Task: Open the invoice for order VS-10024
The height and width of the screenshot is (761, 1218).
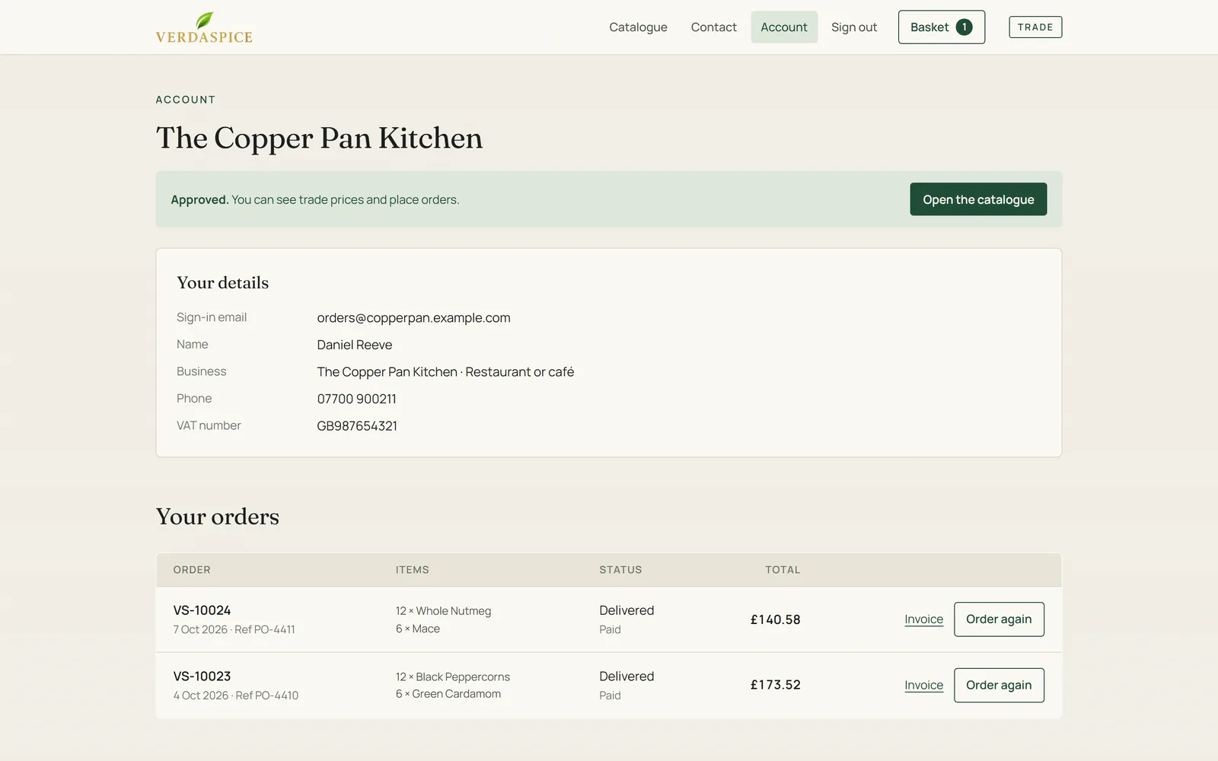Action: coord(923,619)
